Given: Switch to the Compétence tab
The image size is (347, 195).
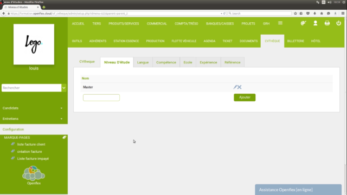Looking at the screenshot, I should point(166,62).
